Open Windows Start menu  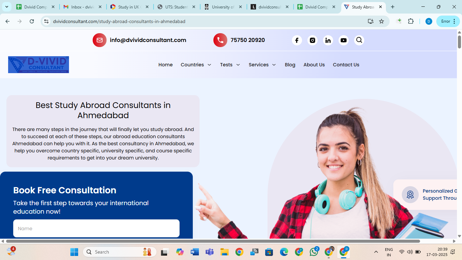pos(74,252)
